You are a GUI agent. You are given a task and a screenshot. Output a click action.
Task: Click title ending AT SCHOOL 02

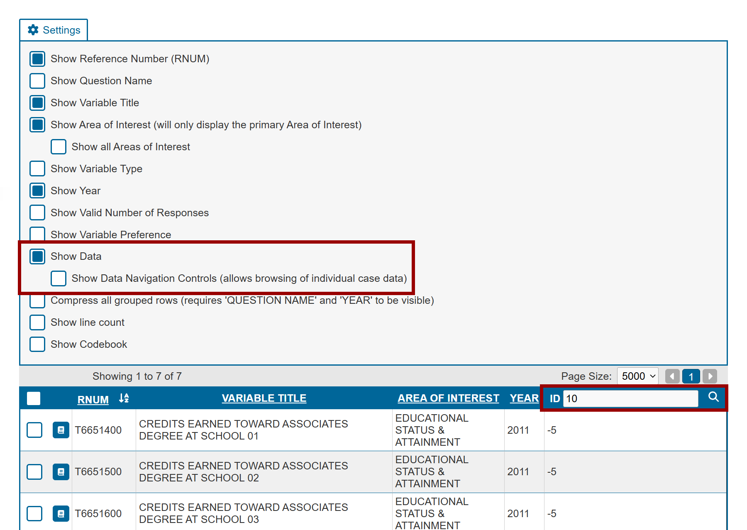[x=244, y=472]
